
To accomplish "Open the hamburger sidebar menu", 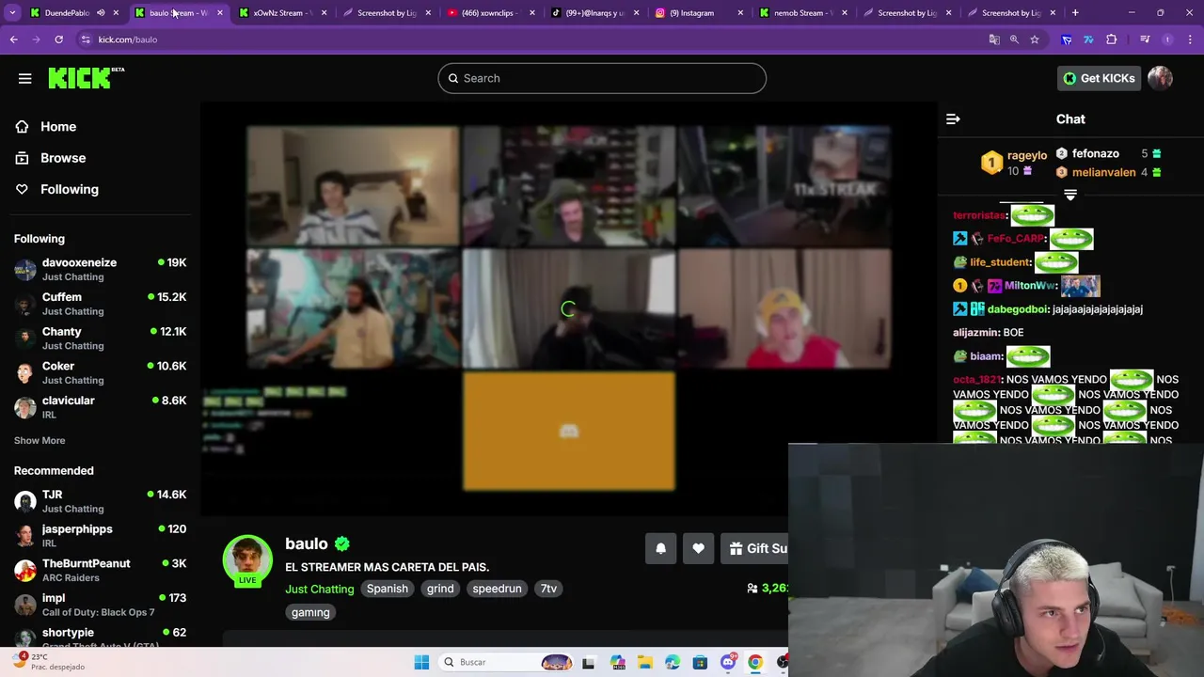I will (24, 78).
